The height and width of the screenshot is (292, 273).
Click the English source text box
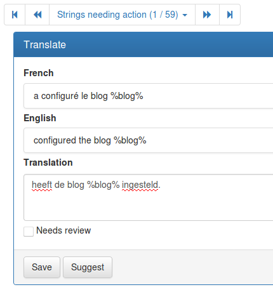149,140
